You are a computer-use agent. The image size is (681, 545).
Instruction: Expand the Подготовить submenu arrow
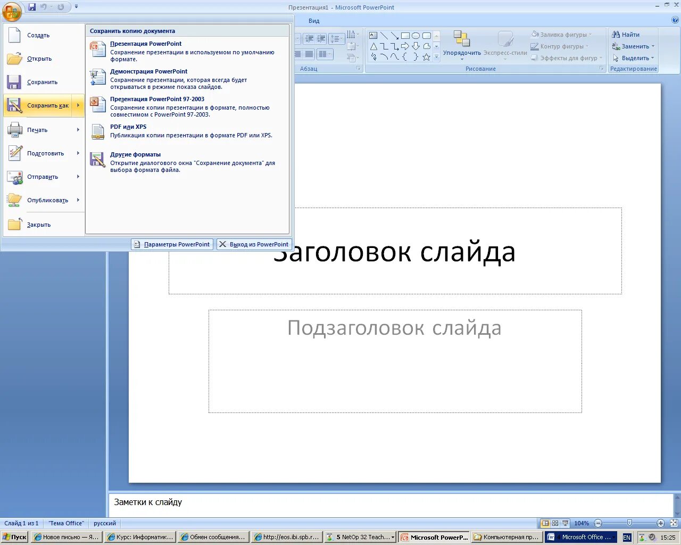click(78, 153)
